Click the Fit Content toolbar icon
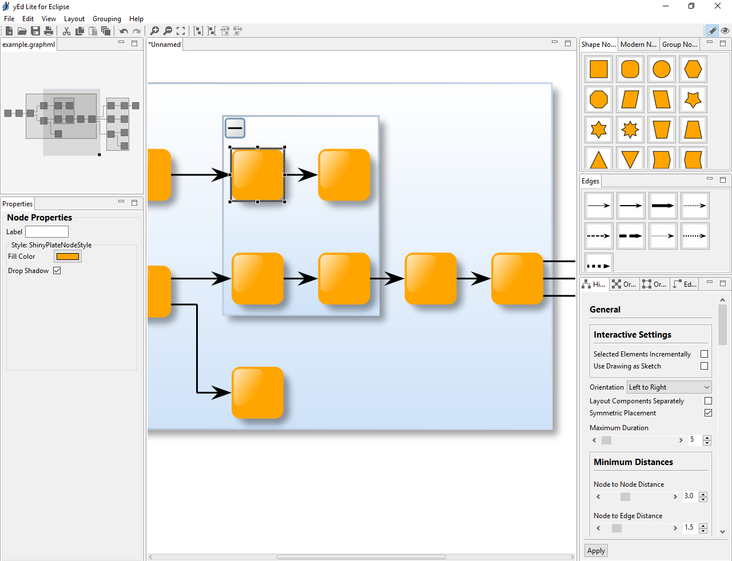Viewport: 732px width, 561px height. point(181,31)
